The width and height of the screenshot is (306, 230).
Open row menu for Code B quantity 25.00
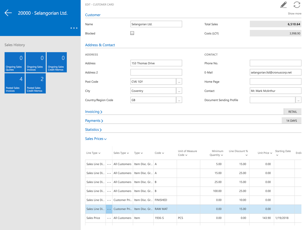[109, 182]
